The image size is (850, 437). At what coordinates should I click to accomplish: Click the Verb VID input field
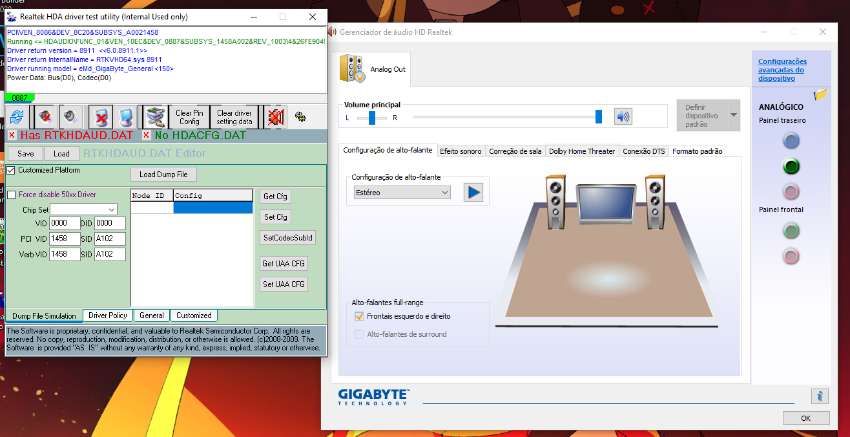coord(65,255)
